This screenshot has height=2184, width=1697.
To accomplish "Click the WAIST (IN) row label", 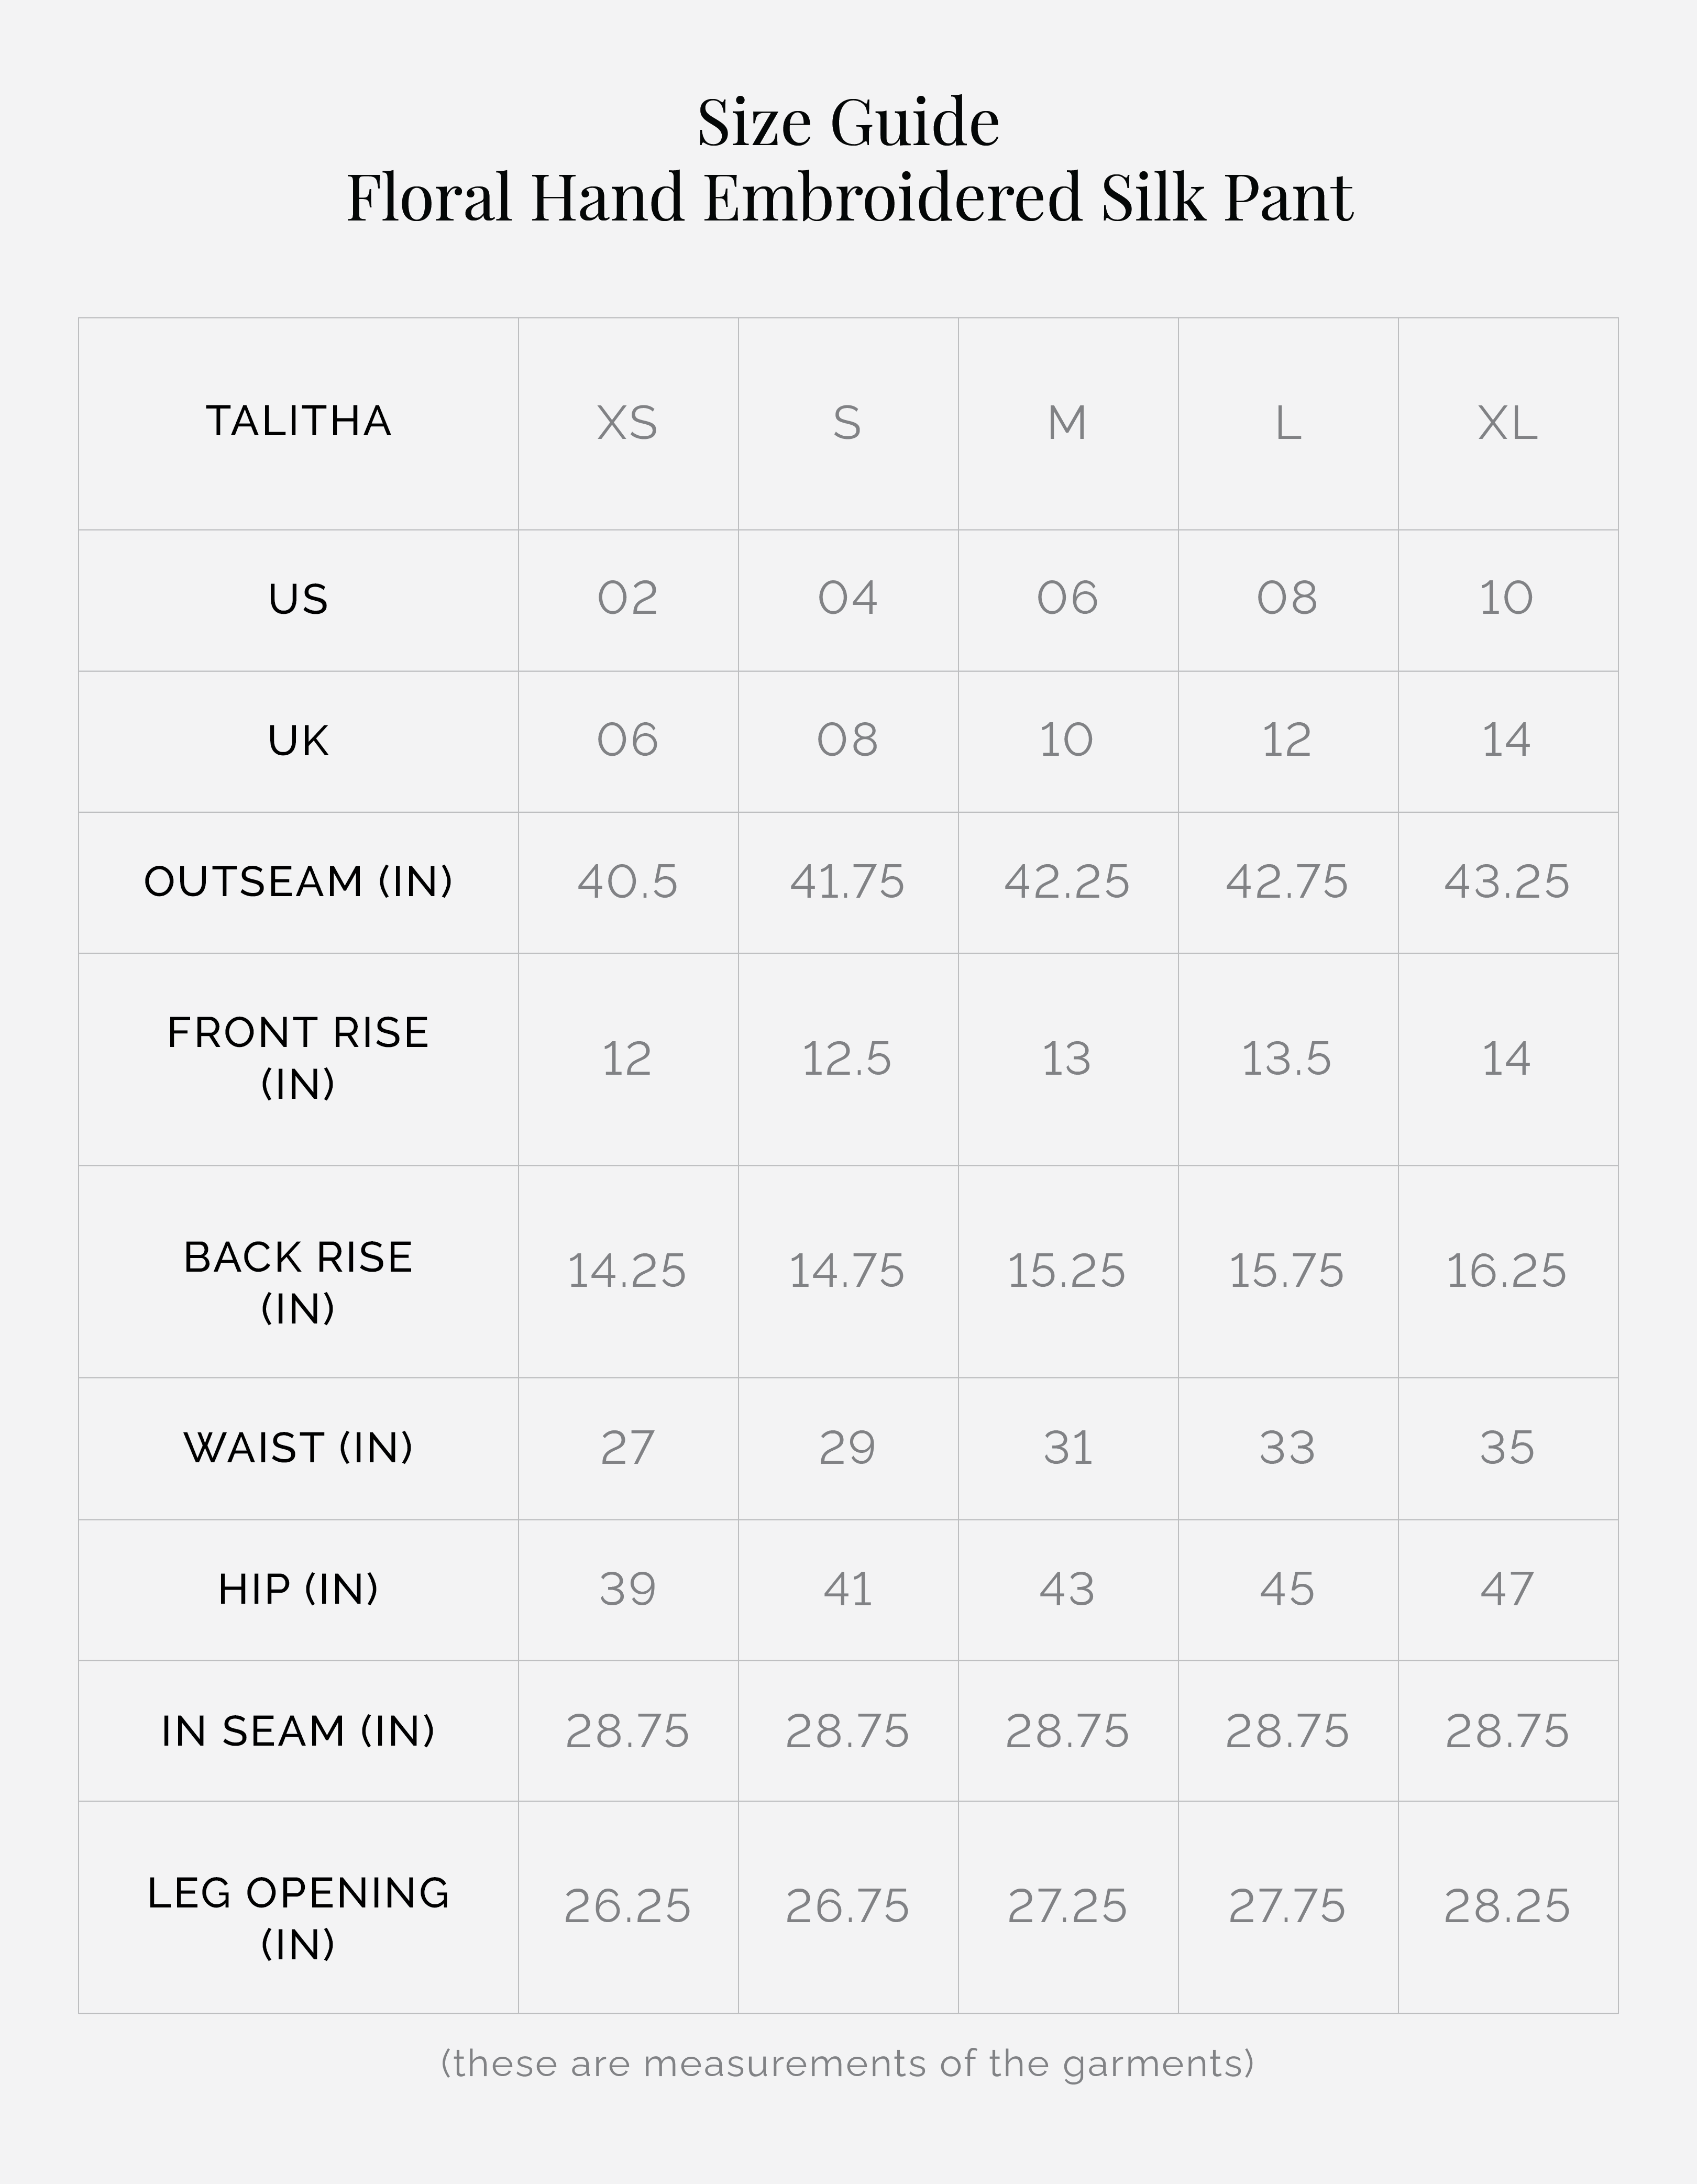I will click(x=298, y=1448).
